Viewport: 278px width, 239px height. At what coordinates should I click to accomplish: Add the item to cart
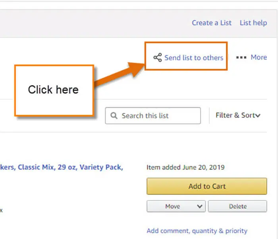[207, 186]
